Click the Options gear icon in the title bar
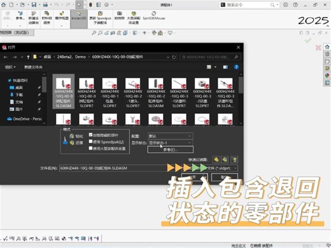Screen dimensions: 331x248 click(106, 4)
